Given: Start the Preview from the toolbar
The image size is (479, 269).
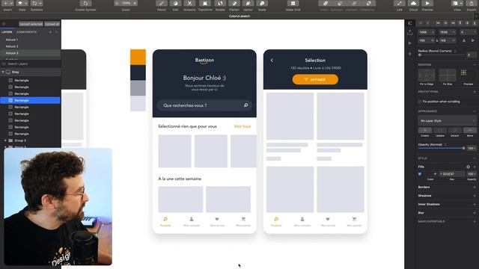Looking at the screenshot, I should (x=427, y=4).
